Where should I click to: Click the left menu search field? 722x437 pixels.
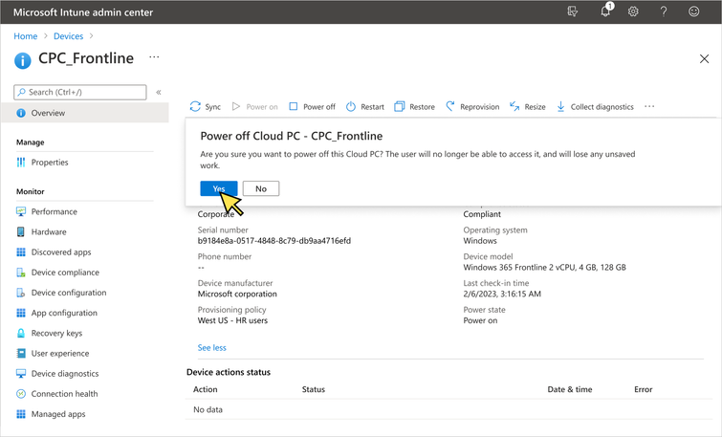(x=80, y=92)
